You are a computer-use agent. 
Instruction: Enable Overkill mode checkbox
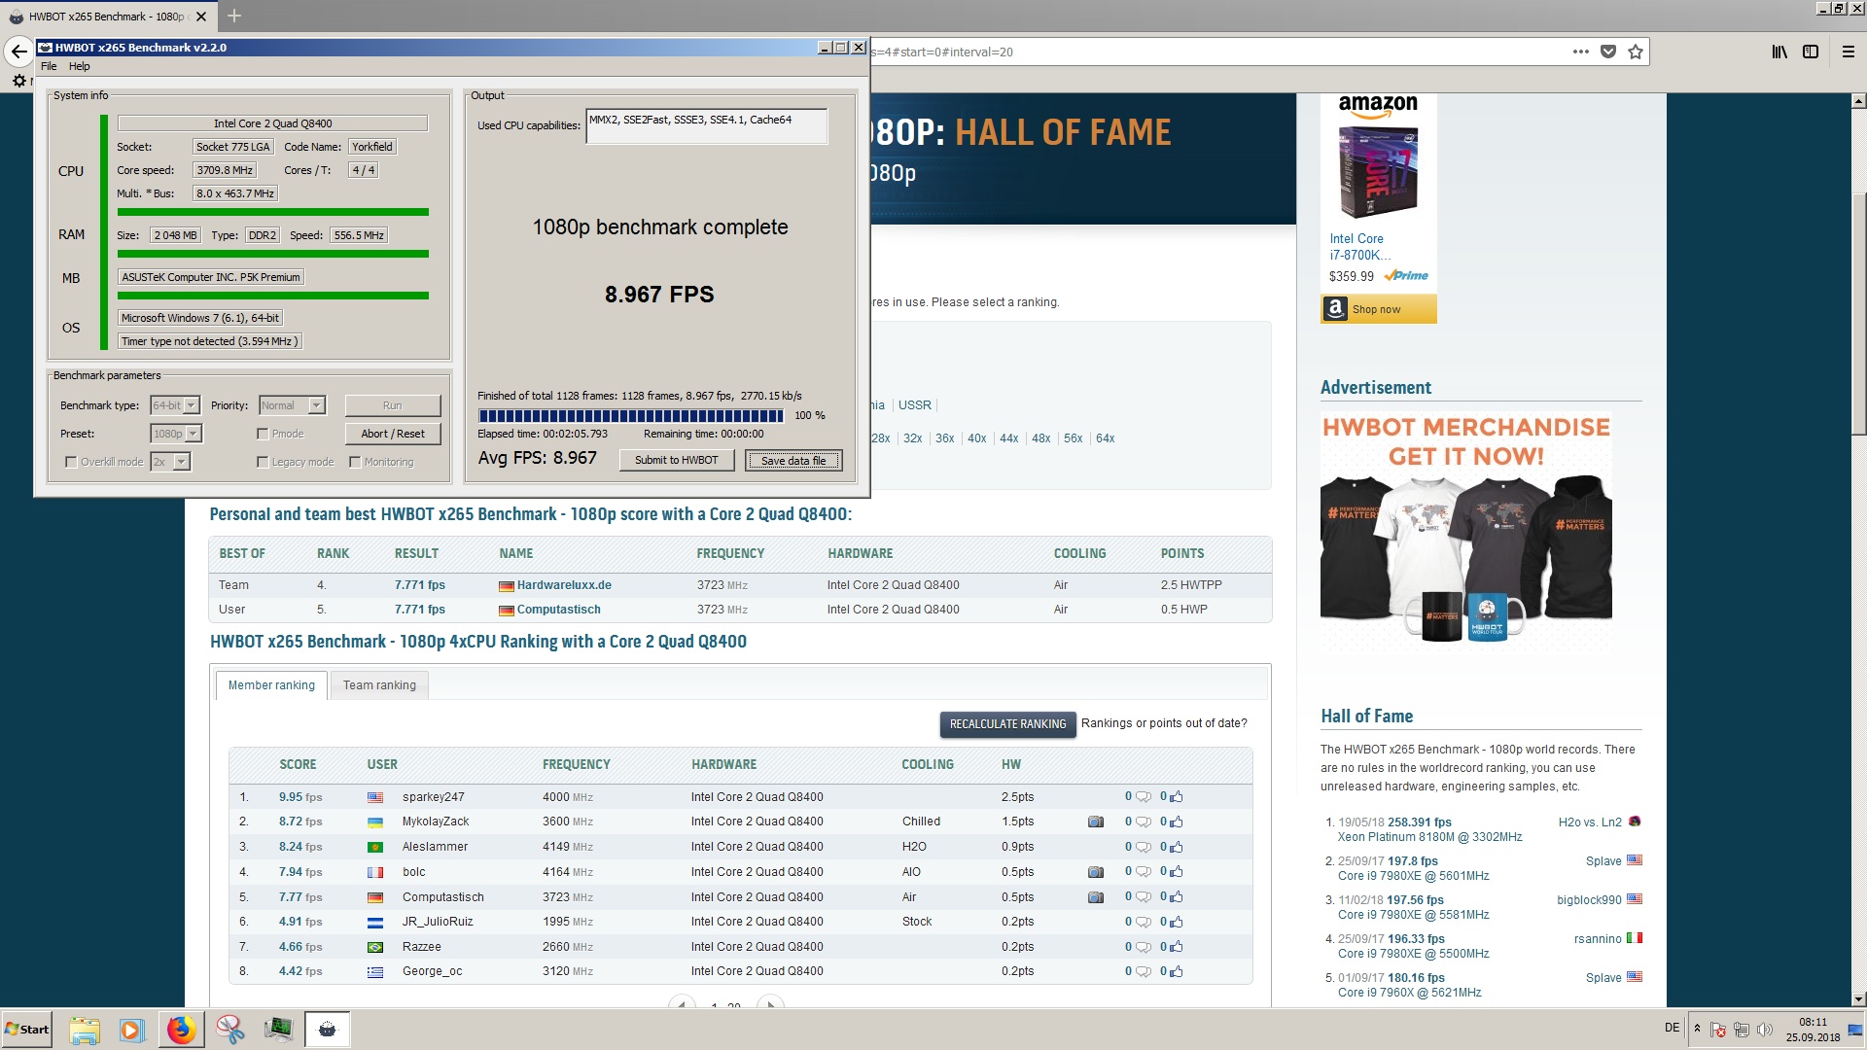(x=71, y=462)
